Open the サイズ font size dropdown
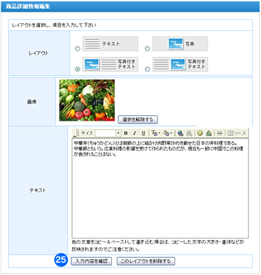Viewport: 261px width, 275px height. tap(118, 133)
